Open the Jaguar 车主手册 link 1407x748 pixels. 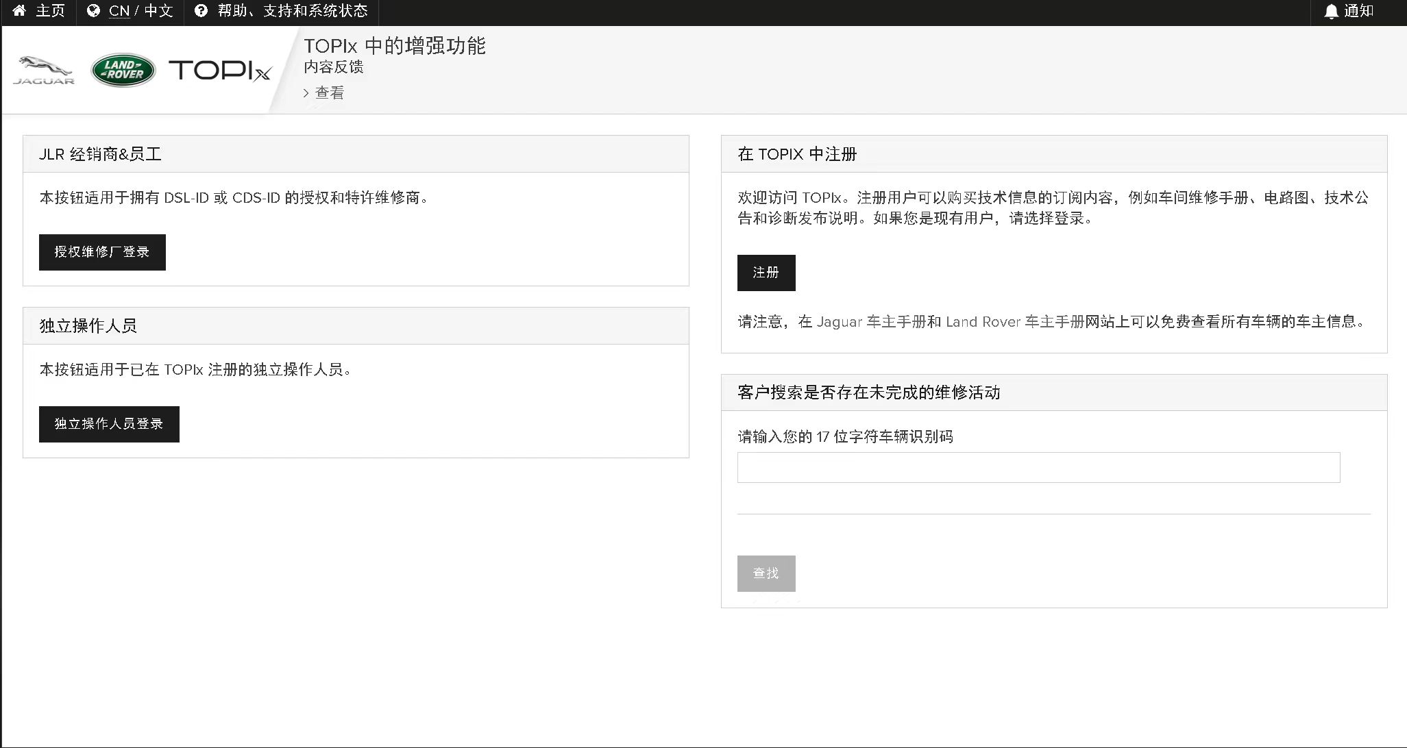pos(871,322)
